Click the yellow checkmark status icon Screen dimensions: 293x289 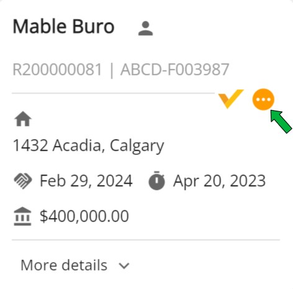click(x=231, y=99)
